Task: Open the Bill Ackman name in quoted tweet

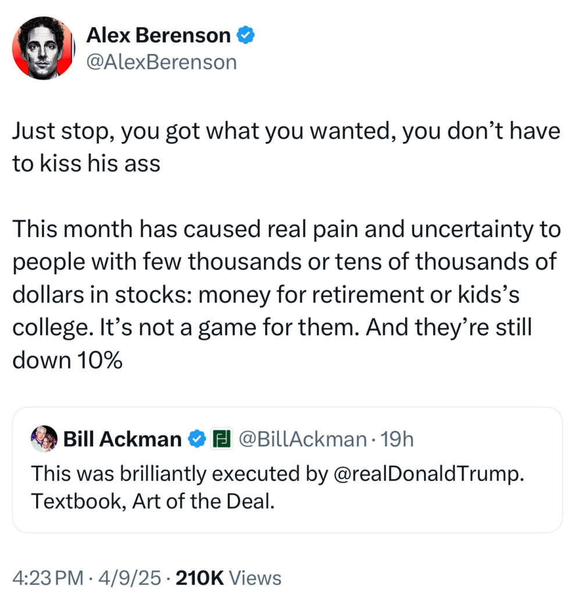Action: (122, 439)
